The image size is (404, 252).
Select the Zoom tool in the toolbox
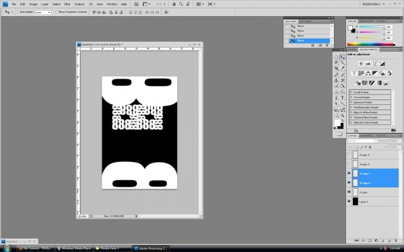(343, 116)
